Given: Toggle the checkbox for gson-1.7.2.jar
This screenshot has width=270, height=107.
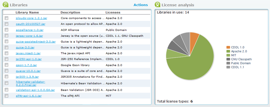Looking at the screenshot, I should (6, 65).
